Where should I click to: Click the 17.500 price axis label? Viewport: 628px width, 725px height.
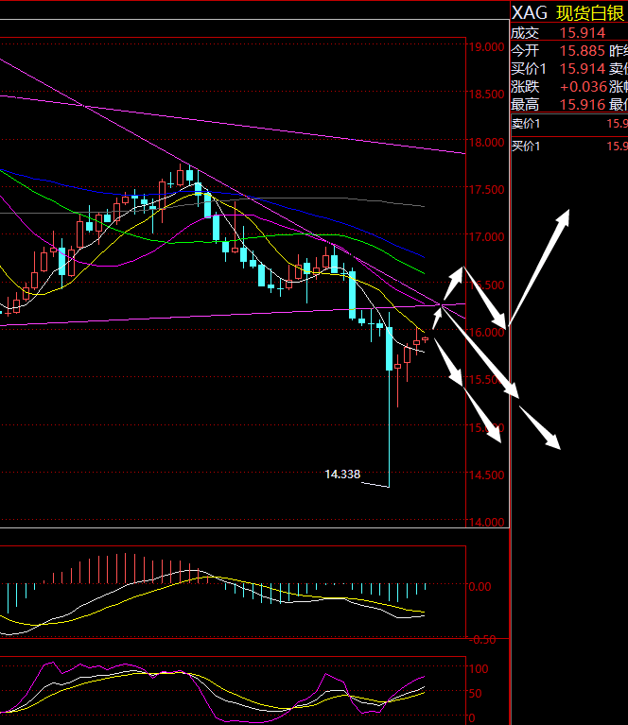(486, 190)
